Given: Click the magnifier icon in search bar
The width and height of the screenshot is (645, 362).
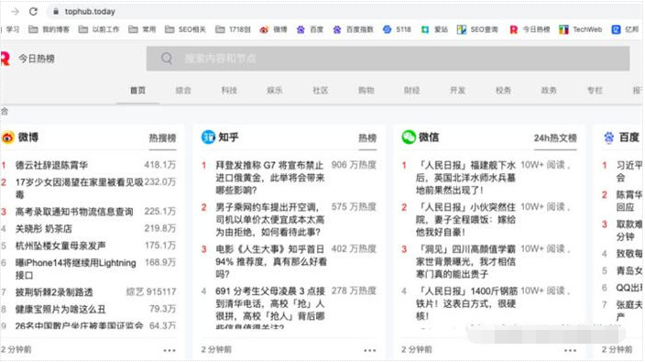Looking at the screenshot, I should (x=167, y=59).
